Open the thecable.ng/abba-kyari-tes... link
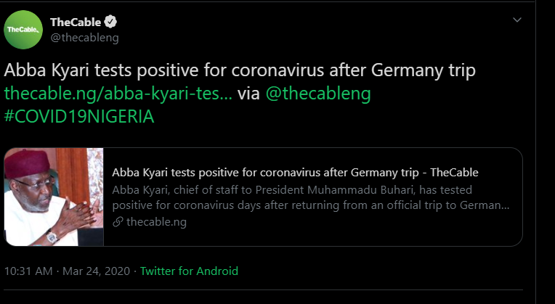 [x=118, y=94]
